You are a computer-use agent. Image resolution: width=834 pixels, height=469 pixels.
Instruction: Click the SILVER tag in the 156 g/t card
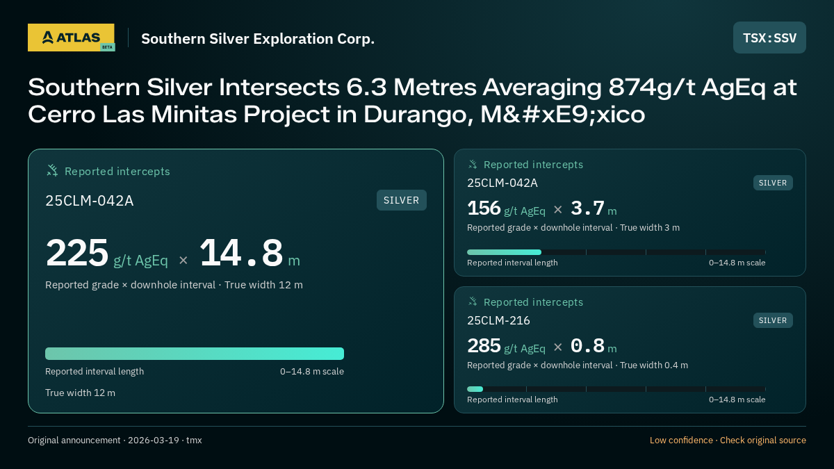[x=773, y=183]
